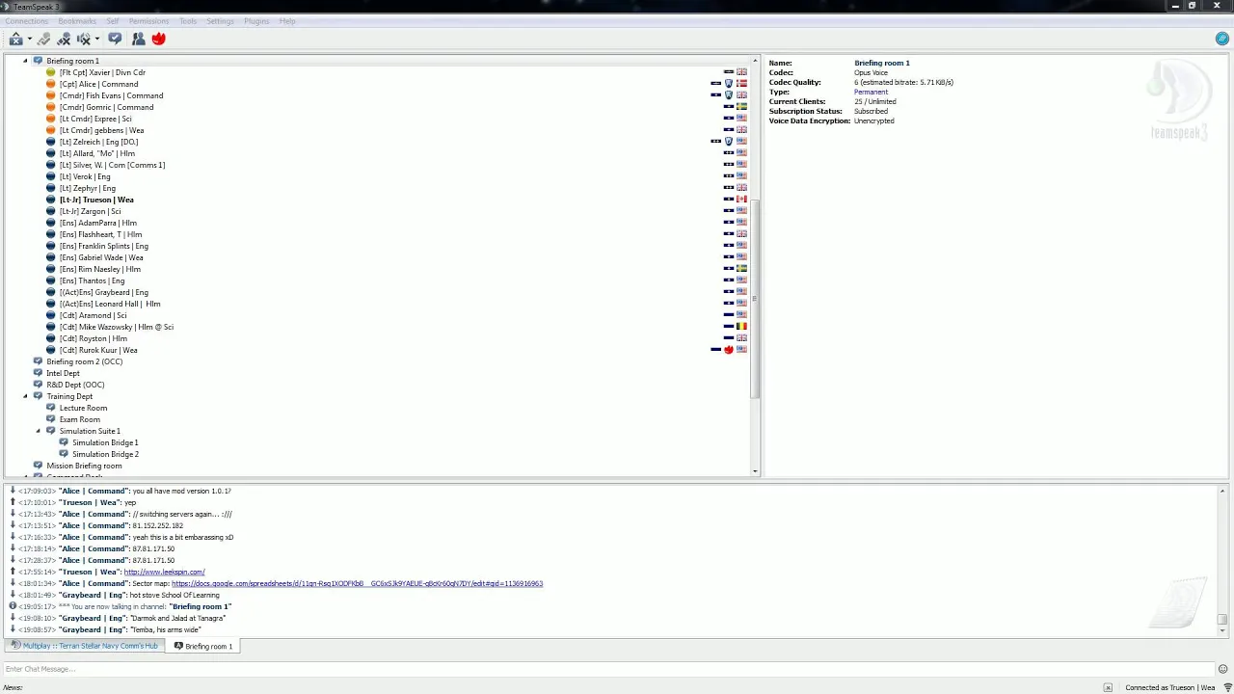The width and height of the screenshot is (1234, 694).
Task: Click the Belgian flag beside Mike Wazowsky
Action: 741,327
